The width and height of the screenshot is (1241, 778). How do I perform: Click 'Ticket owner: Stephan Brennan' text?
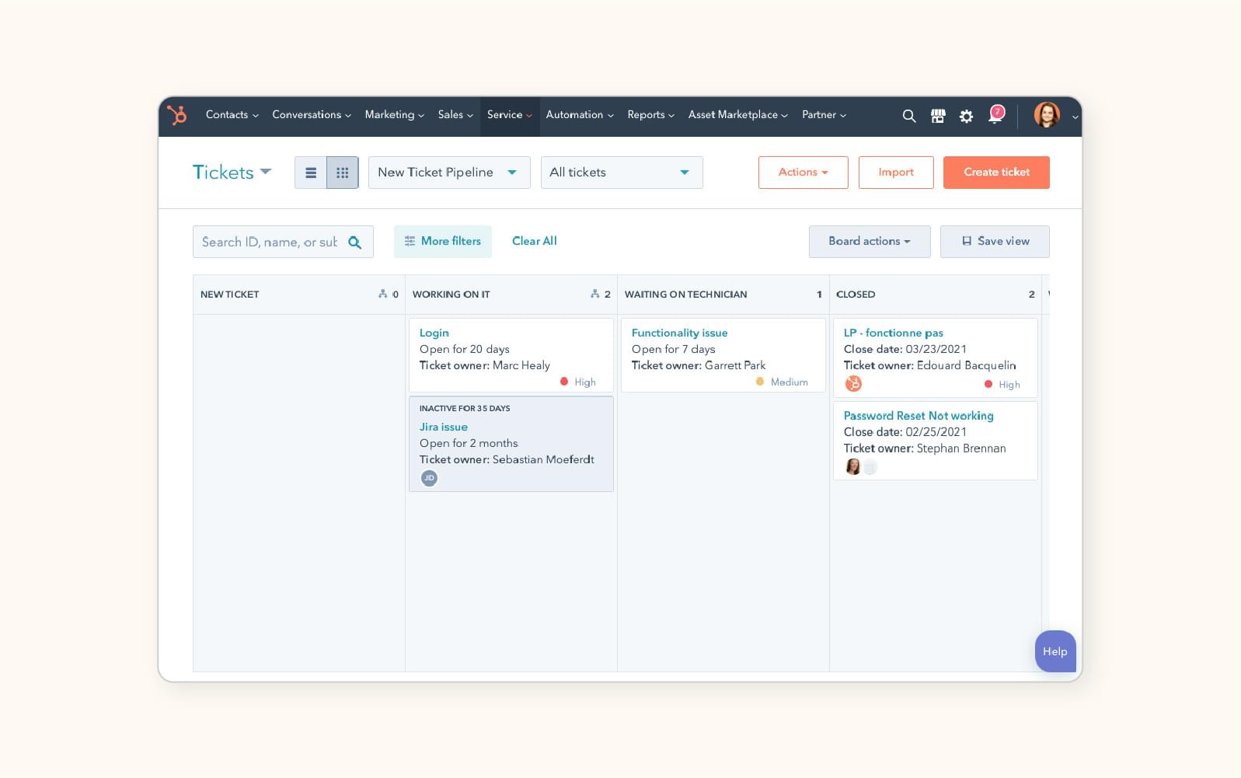coord(925,448)
